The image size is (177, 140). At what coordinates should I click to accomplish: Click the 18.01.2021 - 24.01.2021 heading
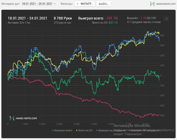pyautogui.click(x=27, y=18)
